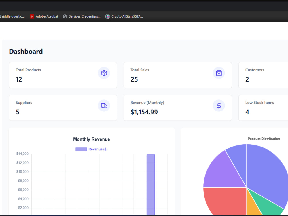The width and height of the screenshot is (288, 216).
Task: Click the $6,000 axis label
Action: click(23, 190)
